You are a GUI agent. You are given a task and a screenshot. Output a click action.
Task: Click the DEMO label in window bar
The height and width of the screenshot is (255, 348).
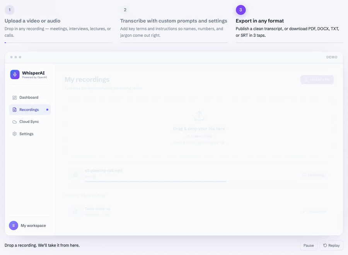tap(332, 57)
